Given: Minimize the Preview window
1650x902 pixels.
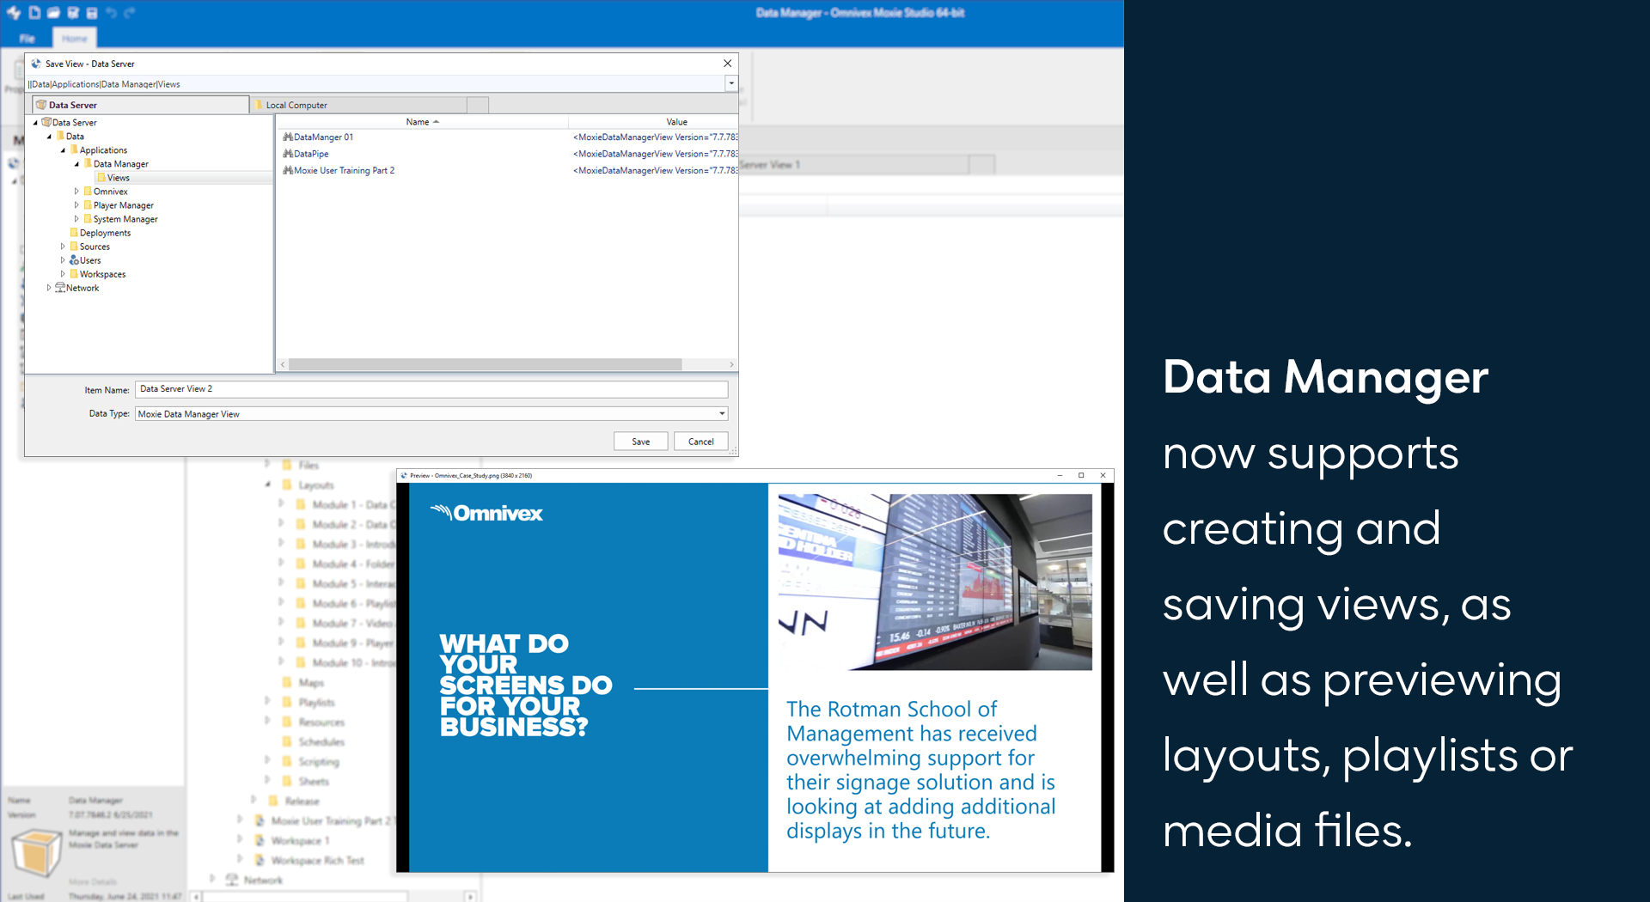Looking at the screenshot, I should click(1060, 475).
